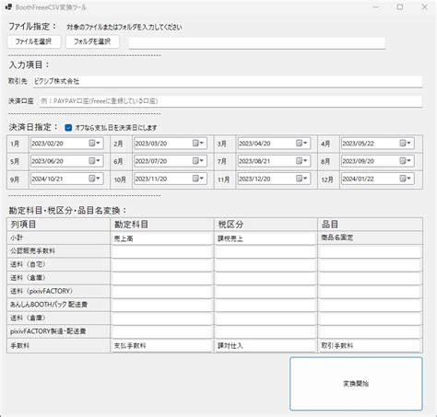Viewport: 437px width, 417px height.
Task: Click the 10月 date text 2023/11/20
Action: 151,179
